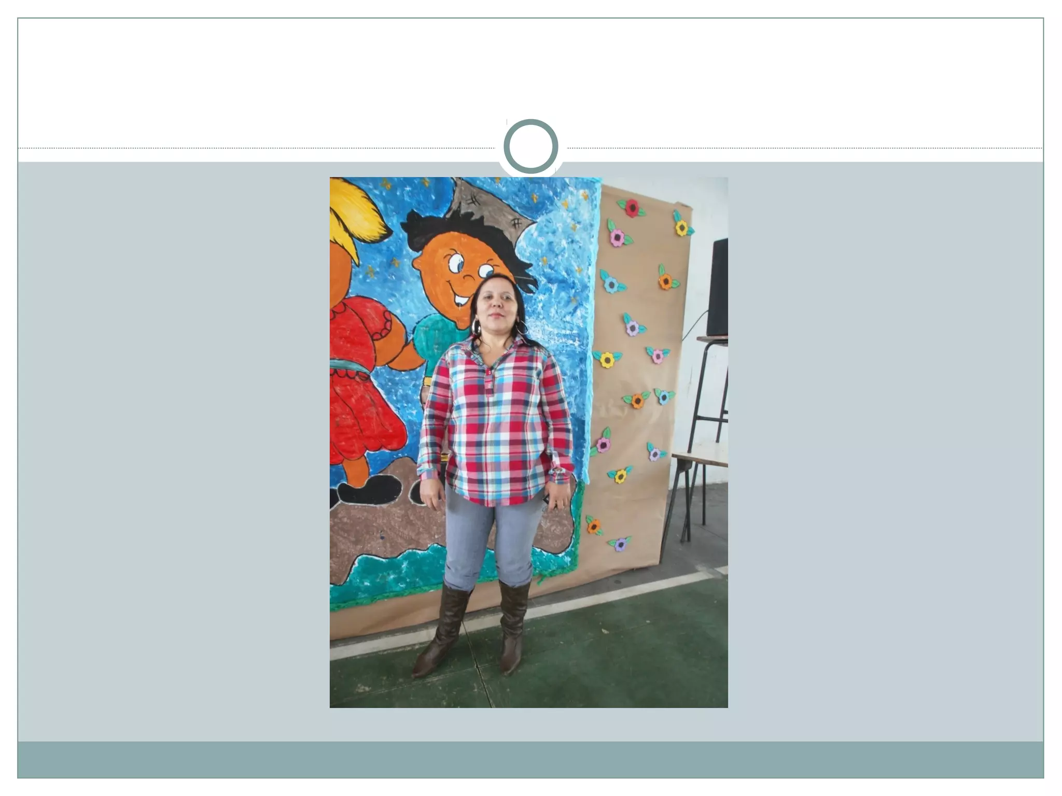Click the teal ring ornament on the divider
Image resolution: width=1062 pixels, height=796 pixels.
[530, 146]
